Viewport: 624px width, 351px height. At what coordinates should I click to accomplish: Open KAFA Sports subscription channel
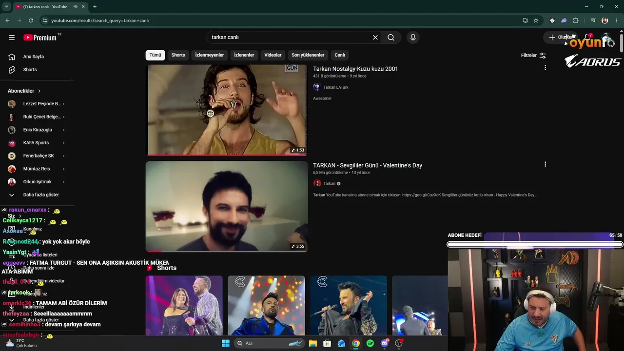pos(37,143)
